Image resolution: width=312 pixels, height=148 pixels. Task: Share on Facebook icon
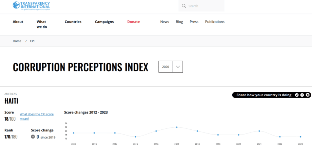point(302,95)
